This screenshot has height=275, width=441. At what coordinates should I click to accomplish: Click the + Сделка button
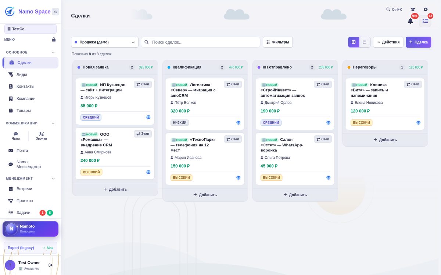tap(418, 42)
